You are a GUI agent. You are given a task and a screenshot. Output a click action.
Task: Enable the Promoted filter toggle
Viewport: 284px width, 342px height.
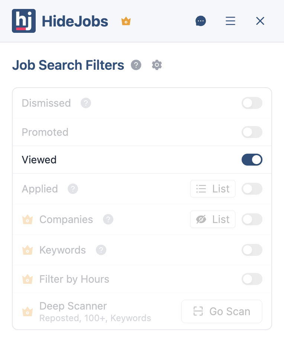[x=252, y=132]
